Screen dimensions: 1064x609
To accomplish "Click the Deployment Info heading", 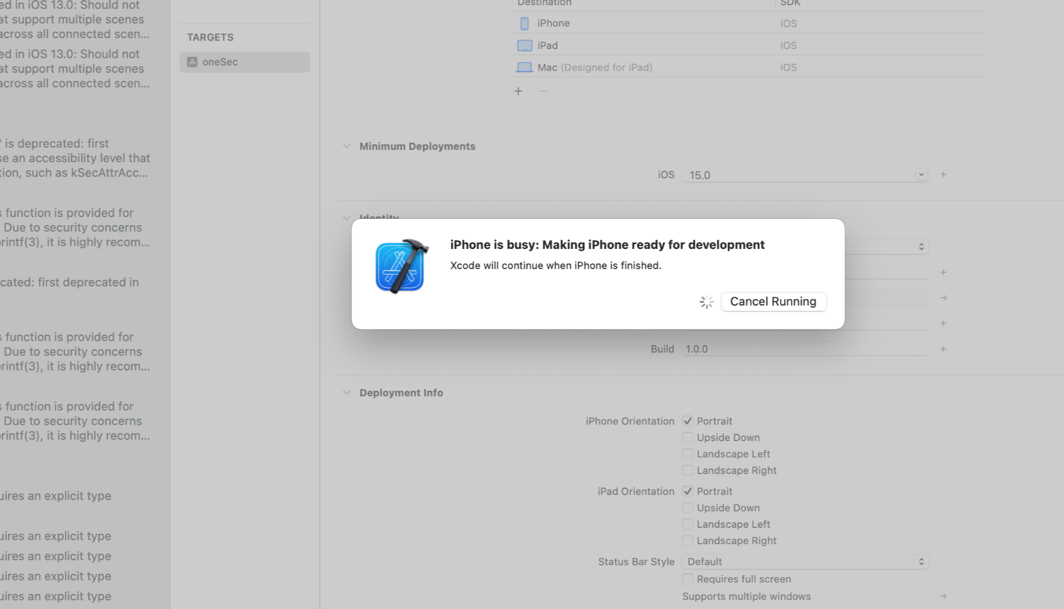I will pos(401,392).
